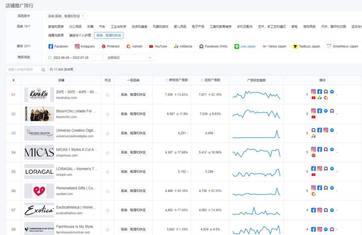Select the Pinterest media filter

pyautogui.click(x=110, y=46)
